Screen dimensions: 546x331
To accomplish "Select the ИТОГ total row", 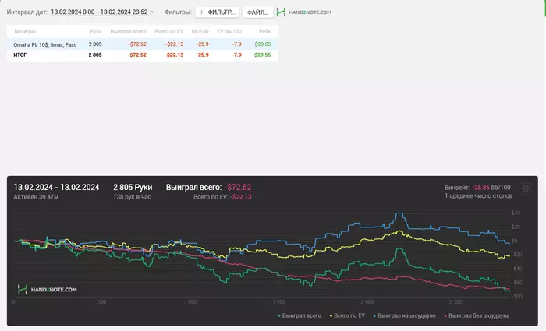I will [x=142, y=55].
